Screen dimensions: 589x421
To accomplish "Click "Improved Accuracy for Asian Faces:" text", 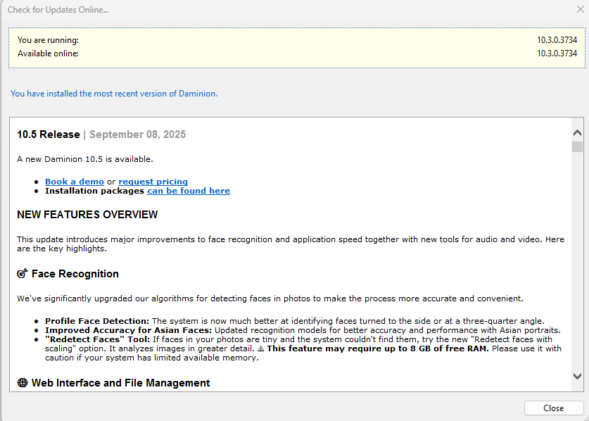I will 129,330.
